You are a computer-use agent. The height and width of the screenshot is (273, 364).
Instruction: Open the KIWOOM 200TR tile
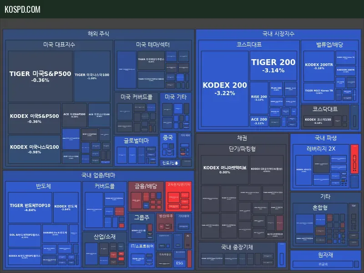[x=346, y=71]
